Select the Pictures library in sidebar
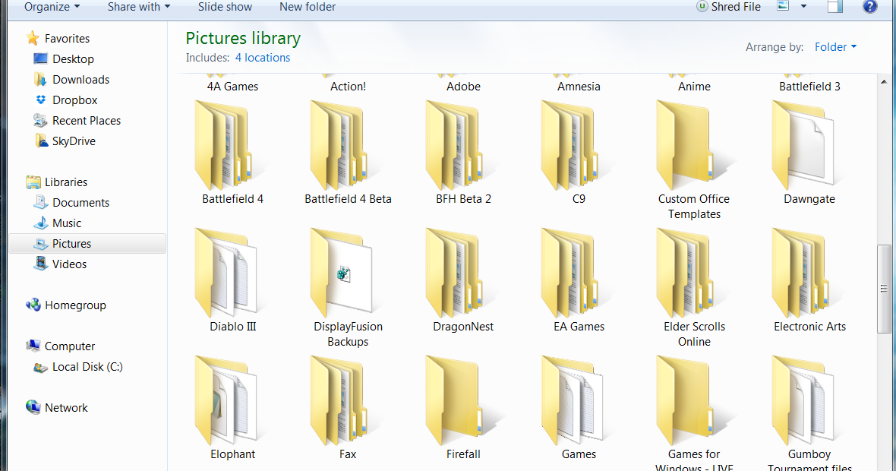 click(88, 244)
